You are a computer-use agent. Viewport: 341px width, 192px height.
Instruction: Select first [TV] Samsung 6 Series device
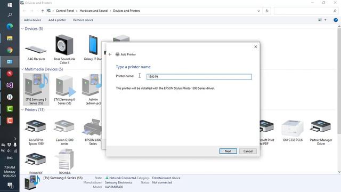(36, 89)
